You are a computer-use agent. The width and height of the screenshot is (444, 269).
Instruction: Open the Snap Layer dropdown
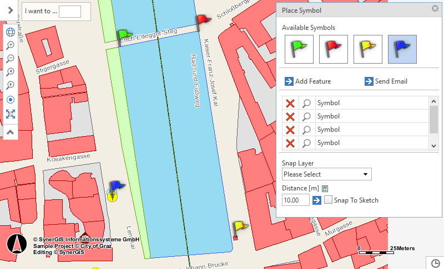[326, 174]
